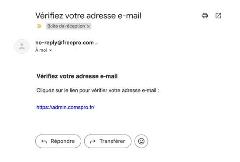This screenshot has height=162, width=240.
Task: Select the sender no-reply@freepro.com
Action: click(x=65, y=43)
